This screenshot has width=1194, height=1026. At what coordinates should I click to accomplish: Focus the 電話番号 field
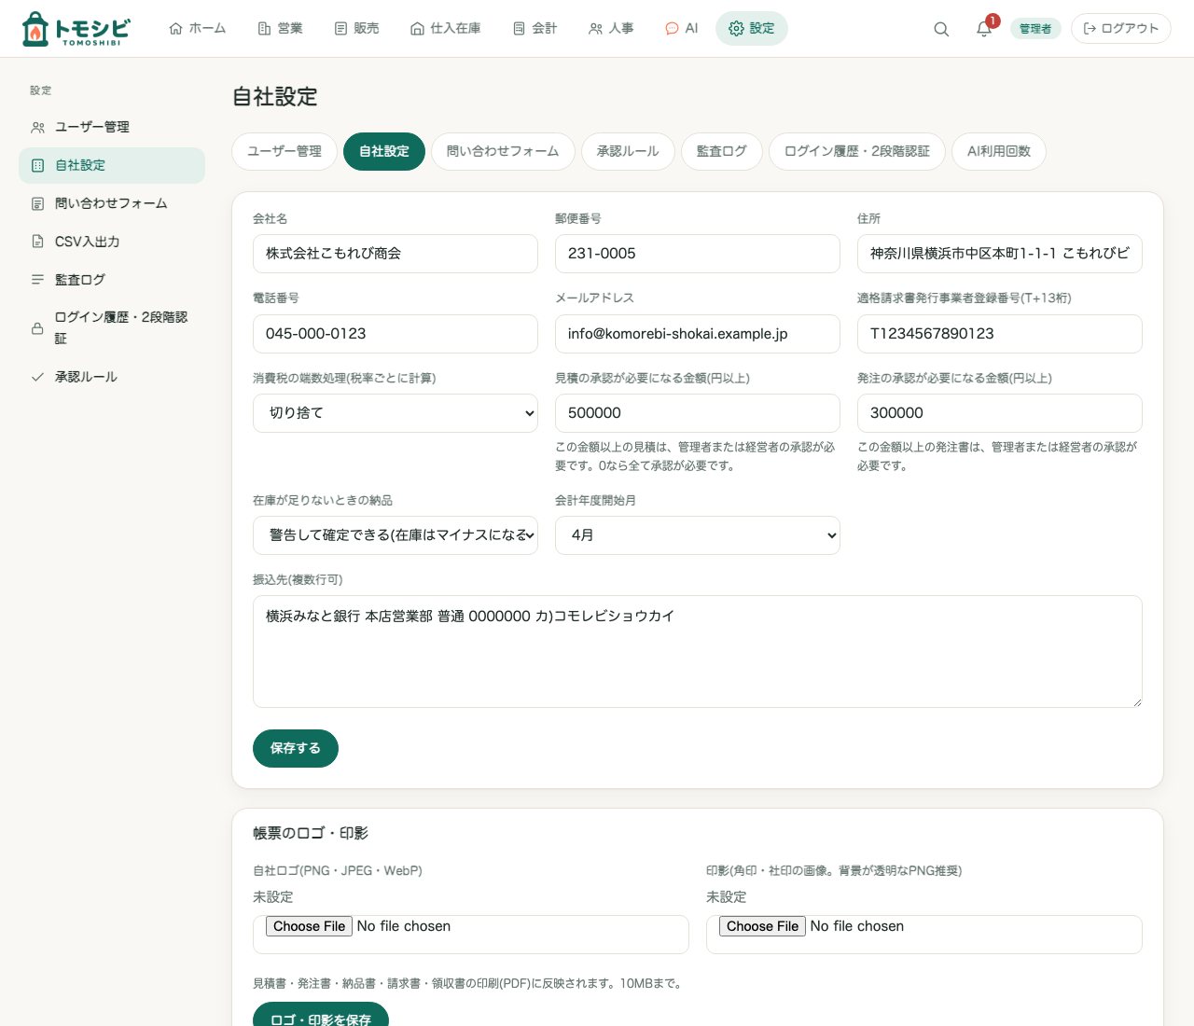396,334
